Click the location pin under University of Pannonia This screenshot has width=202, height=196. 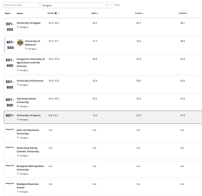click(x=18, y=85)
